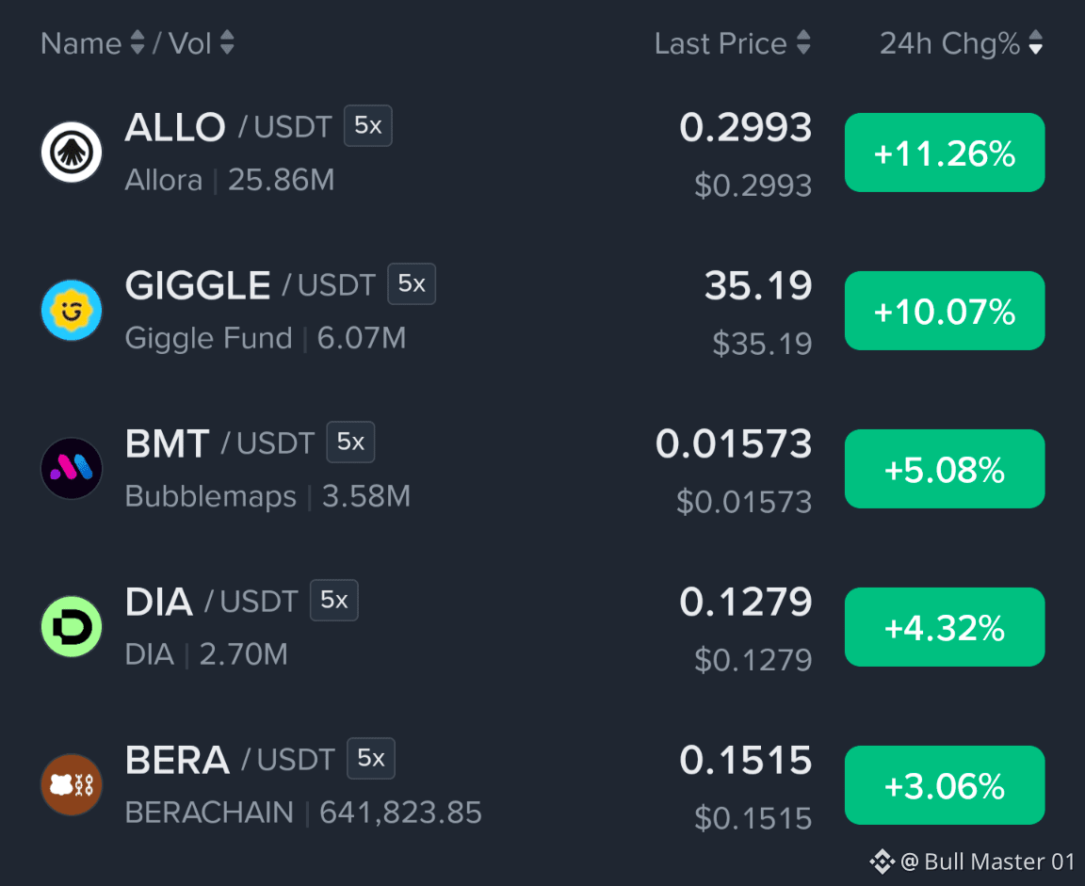Screen dimensions: 1085x886
Task: Click the +11.26% change button for ALLO
Action: click(945, 153)
